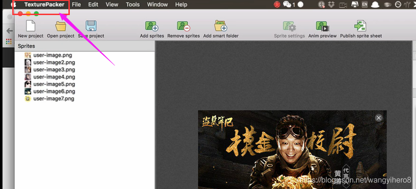The image size is (416, 189).
Task: Select user-image7.png in Sprites list
Action: (54, 99)
